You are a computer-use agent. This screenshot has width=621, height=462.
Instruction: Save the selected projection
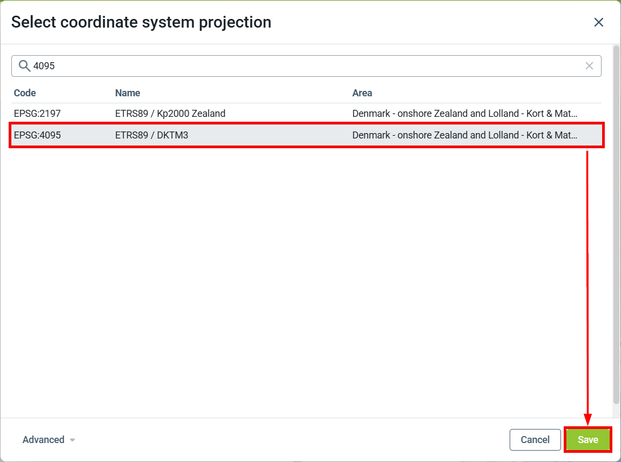coord(587,439)
